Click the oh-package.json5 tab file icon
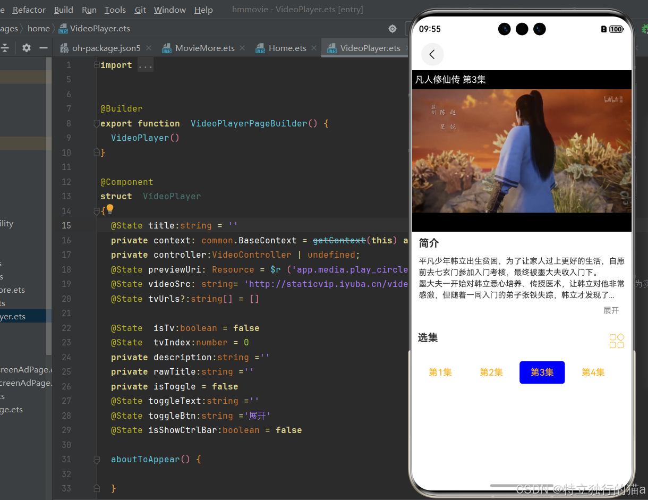 [x=64, y=48]
